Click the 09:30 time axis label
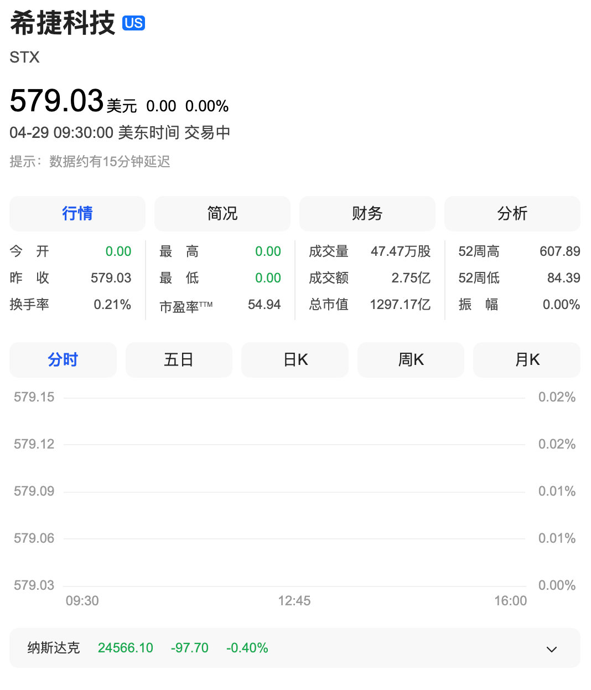 (83, 600)
